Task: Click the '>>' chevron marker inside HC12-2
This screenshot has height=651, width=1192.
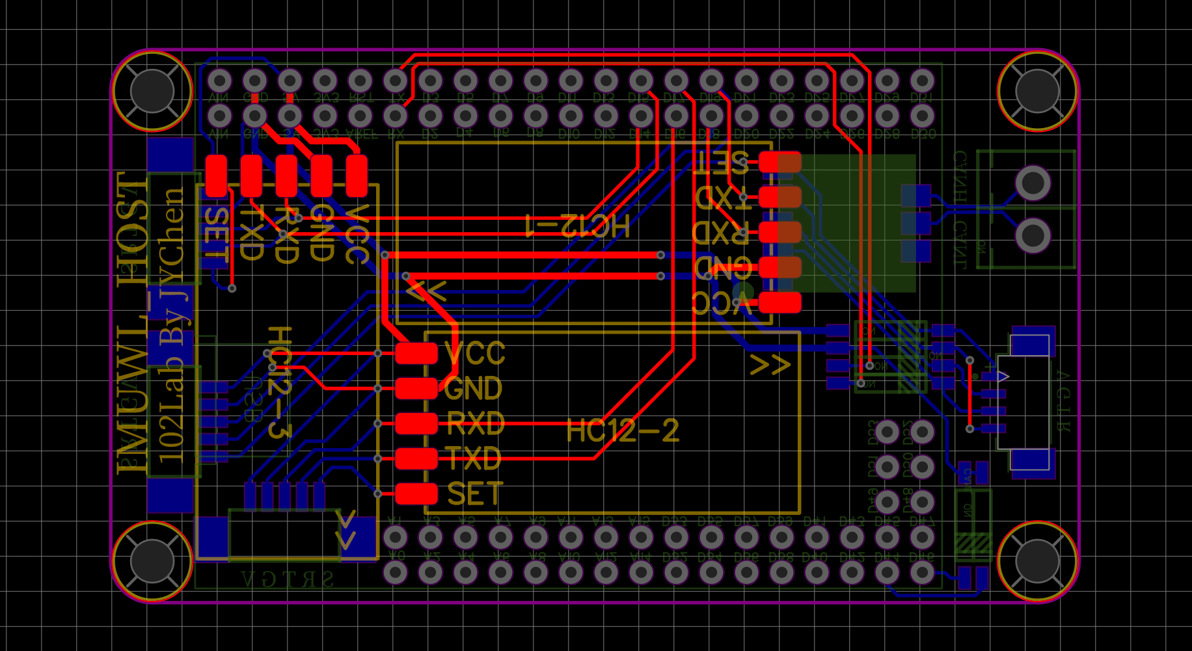Action: click(x=772, y=364)
